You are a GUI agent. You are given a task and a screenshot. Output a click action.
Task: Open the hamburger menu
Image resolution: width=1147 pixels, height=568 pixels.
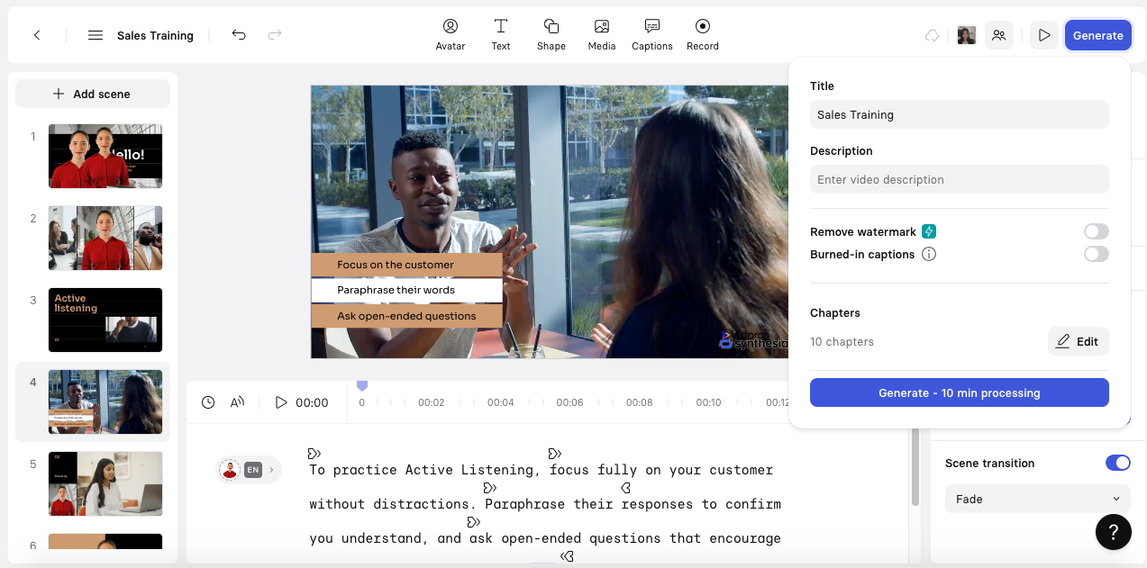[95, 35]
